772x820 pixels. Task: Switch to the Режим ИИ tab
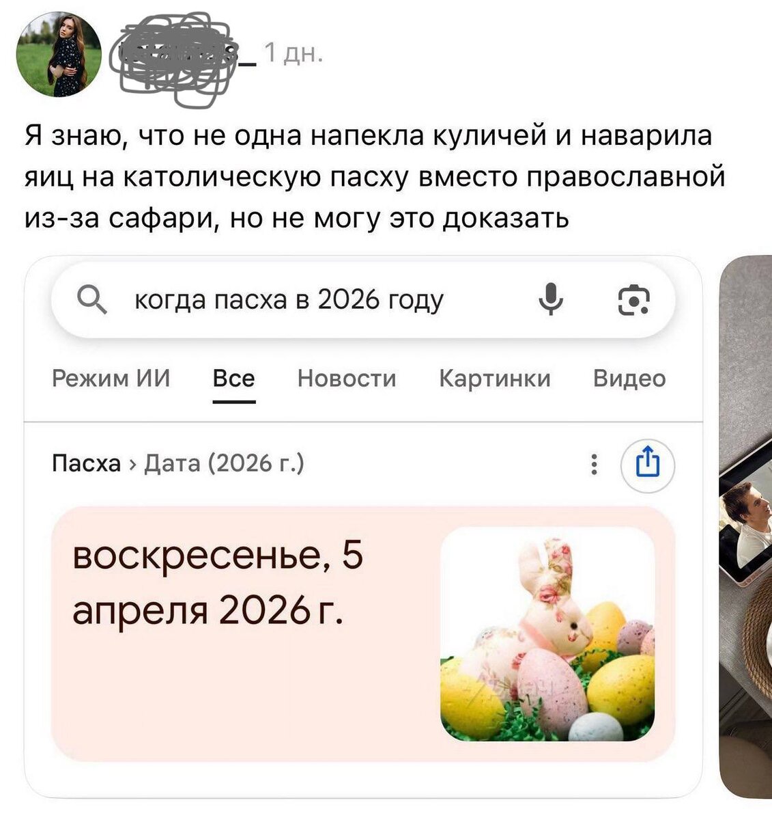click(x=111, y=378)
